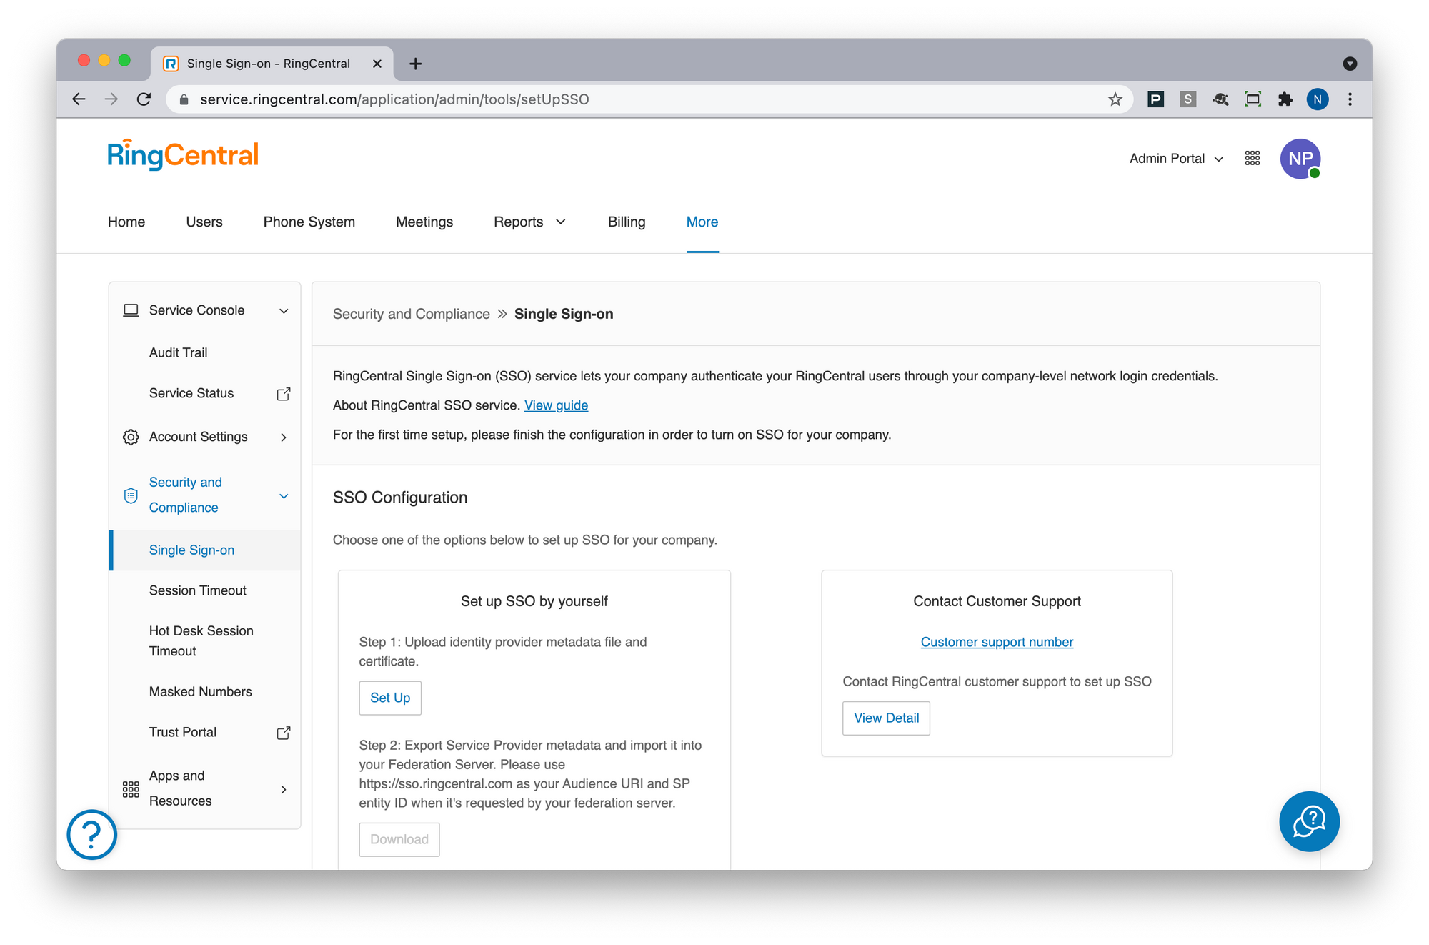The width and height of the screenshot is (1429, 945).
Task: Expand Apps and Resources chevron
Action: tap(284, 789)
